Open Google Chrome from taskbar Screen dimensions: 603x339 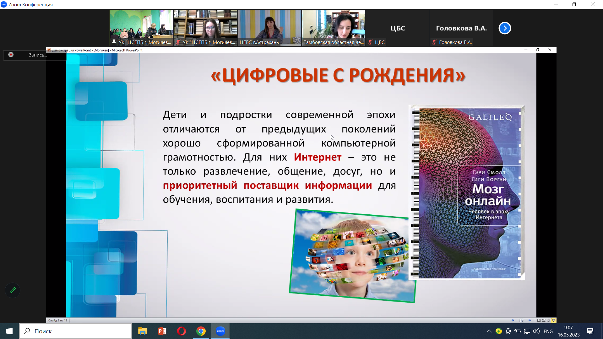point(201,331)
